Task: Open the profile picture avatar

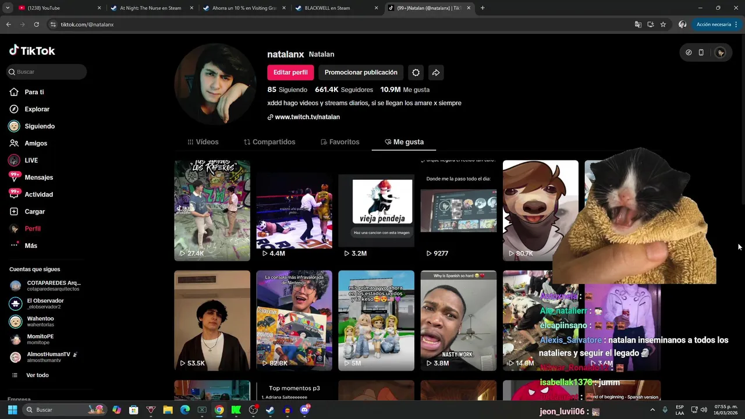Action: tap(215, 84)
